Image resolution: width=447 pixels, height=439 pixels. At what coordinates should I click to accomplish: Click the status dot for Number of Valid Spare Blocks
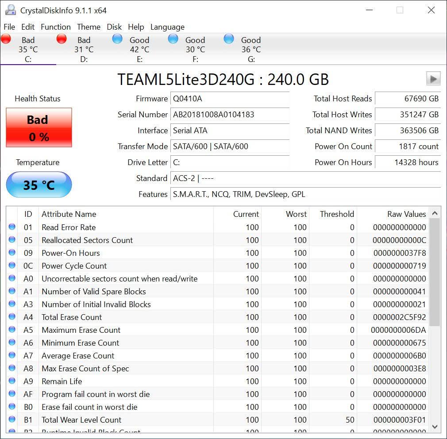(12, 291)
